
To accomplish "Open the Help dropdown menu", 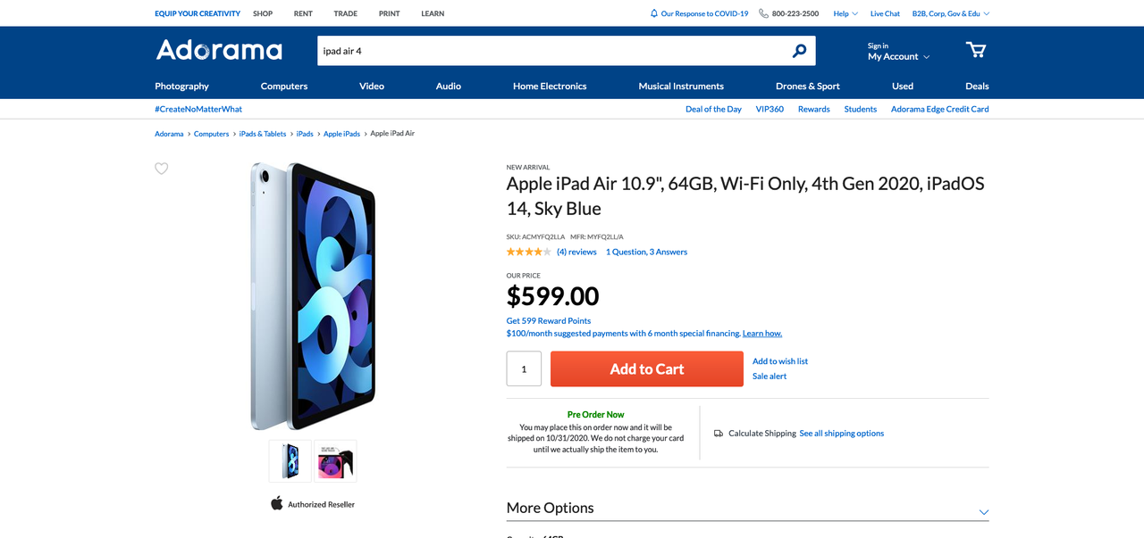I will tap(845, 13).
